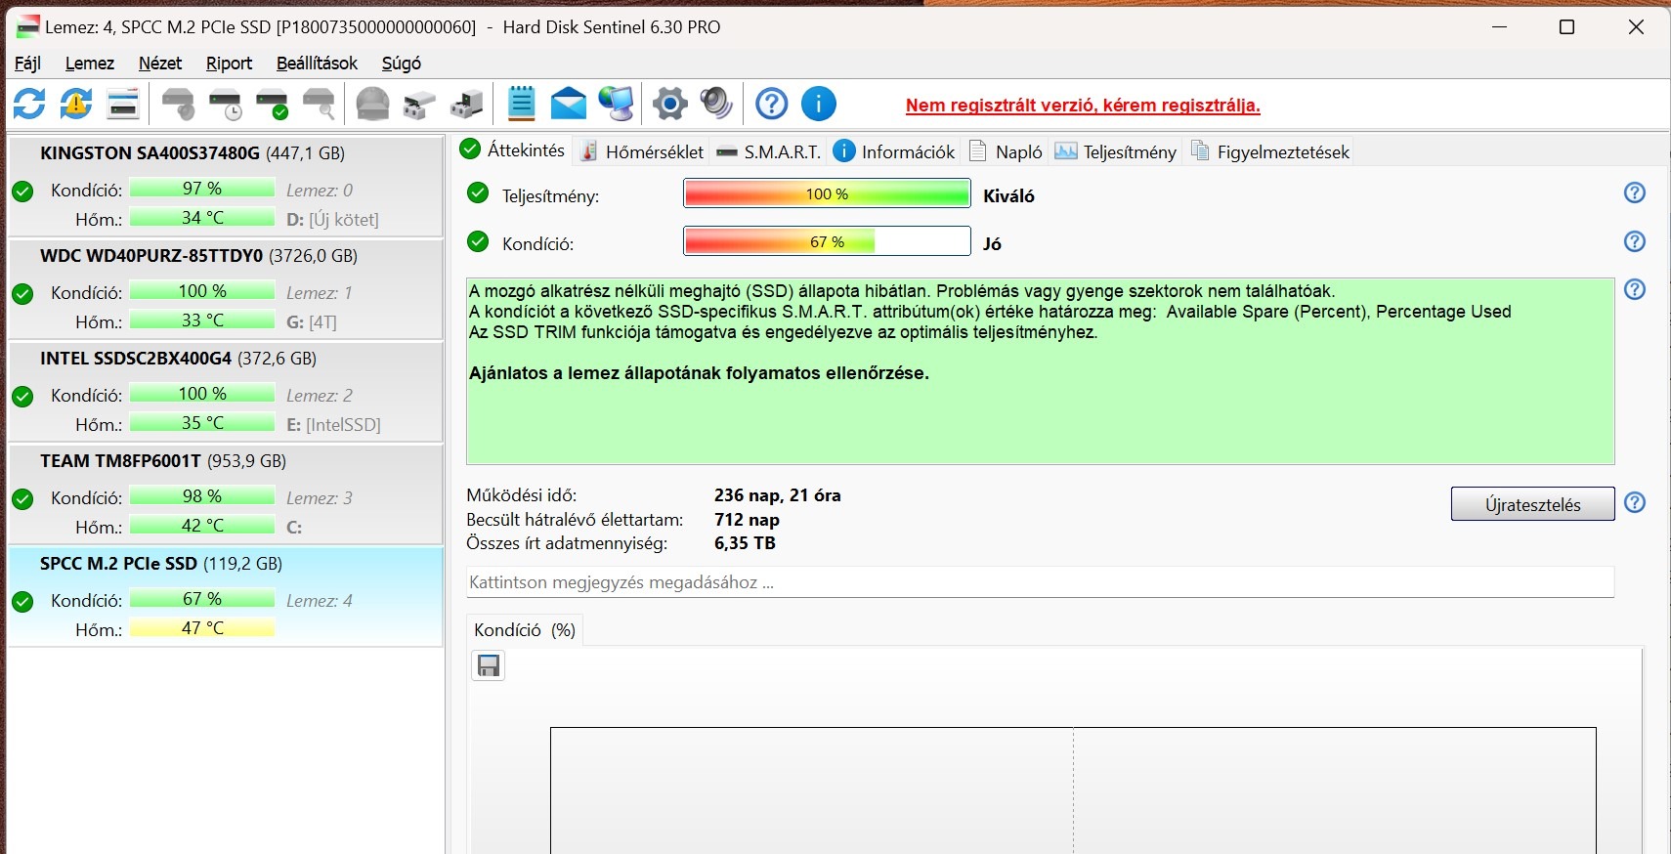
Task: Open the disk window panel icon
Action: (x=123, y=104)
